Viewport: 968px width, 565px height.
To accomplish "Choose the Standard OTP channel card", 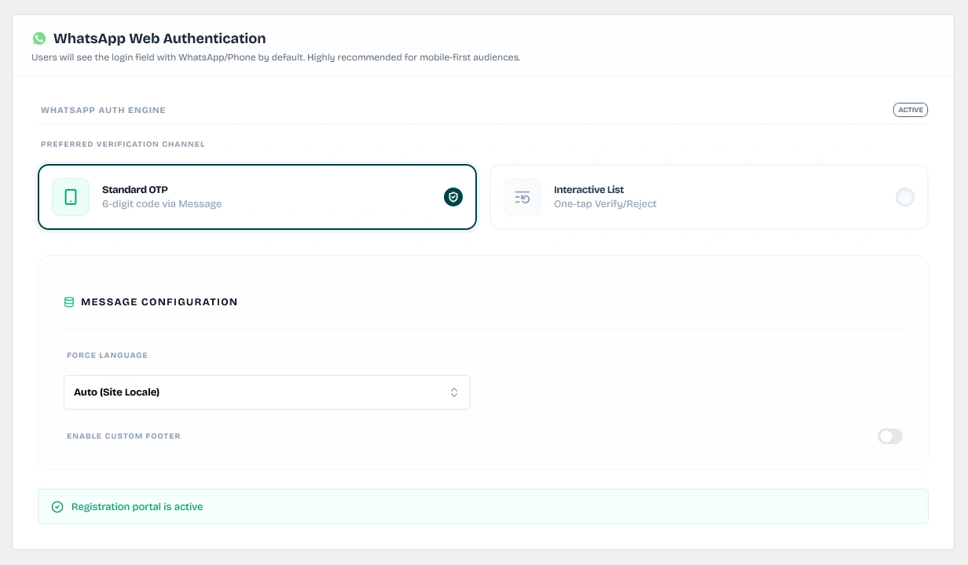I will click(x=258, y=197).
